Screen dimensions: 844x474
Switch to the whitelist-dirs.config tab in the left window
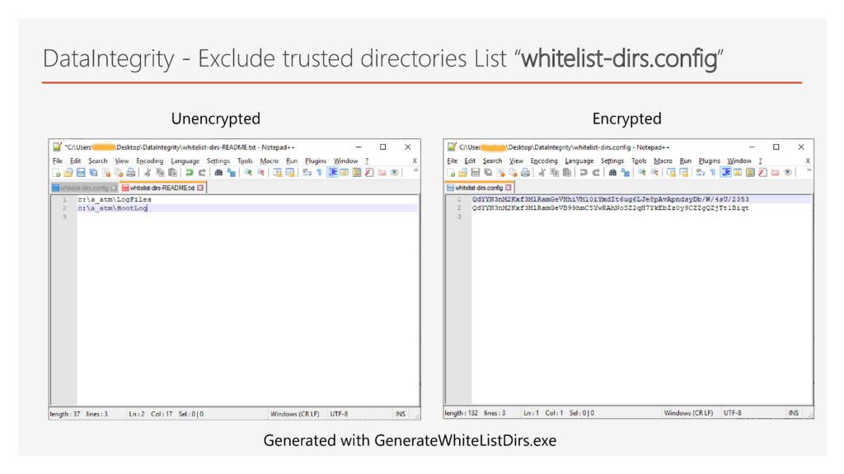pyautogui.click(x=83, y=188)
